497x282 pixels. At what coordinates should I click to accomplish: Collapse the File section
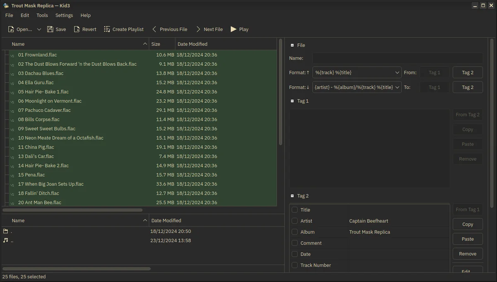point(292,45)
